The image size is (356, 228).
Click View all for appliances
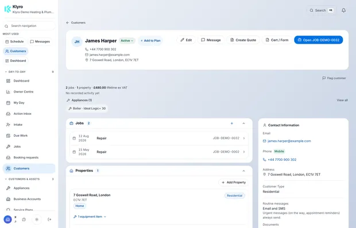click(342, 100)
